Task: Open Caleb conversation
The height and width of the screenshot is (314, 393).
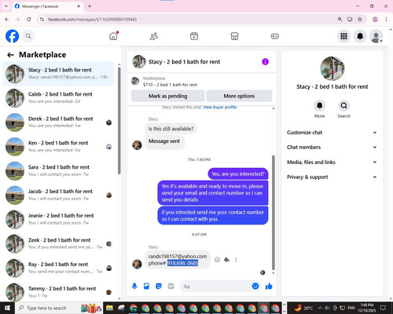Action: click(x=58, y=98)
